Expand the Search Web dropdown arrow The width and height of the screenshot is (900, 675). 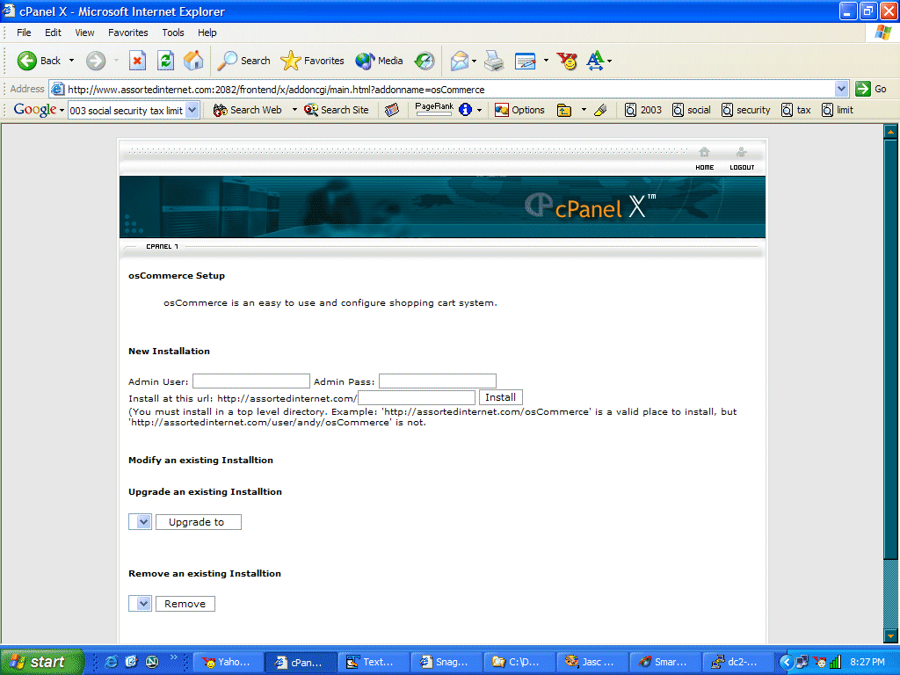coord(294,110)
